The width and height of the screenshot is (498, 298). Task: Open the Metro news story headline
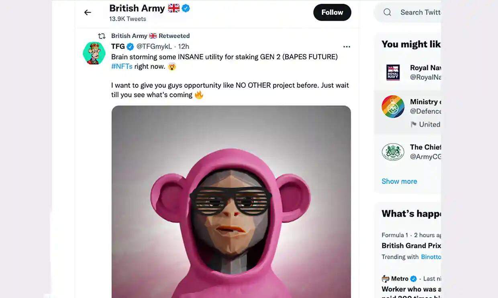pyautogui.click(x=411, y=289)
